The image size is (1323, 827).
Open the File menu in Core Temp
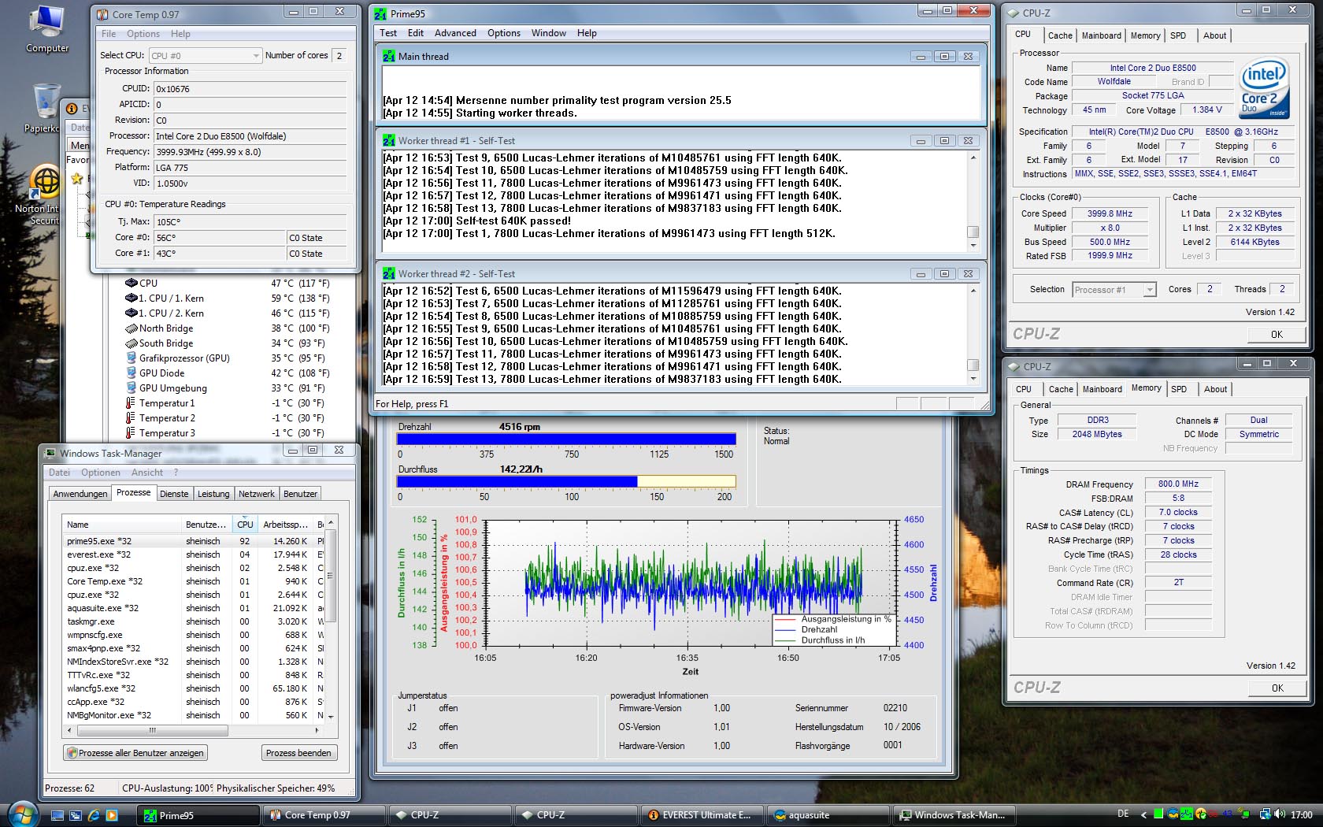[x=109, y=34]
